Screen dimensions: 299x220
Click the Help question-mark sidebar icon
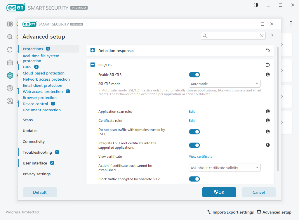click(x=10, y=88)
